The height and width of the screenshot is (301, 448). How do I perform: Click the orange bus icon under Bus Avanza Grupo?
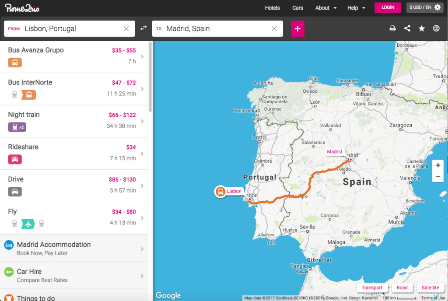click(x=15, y=62)
